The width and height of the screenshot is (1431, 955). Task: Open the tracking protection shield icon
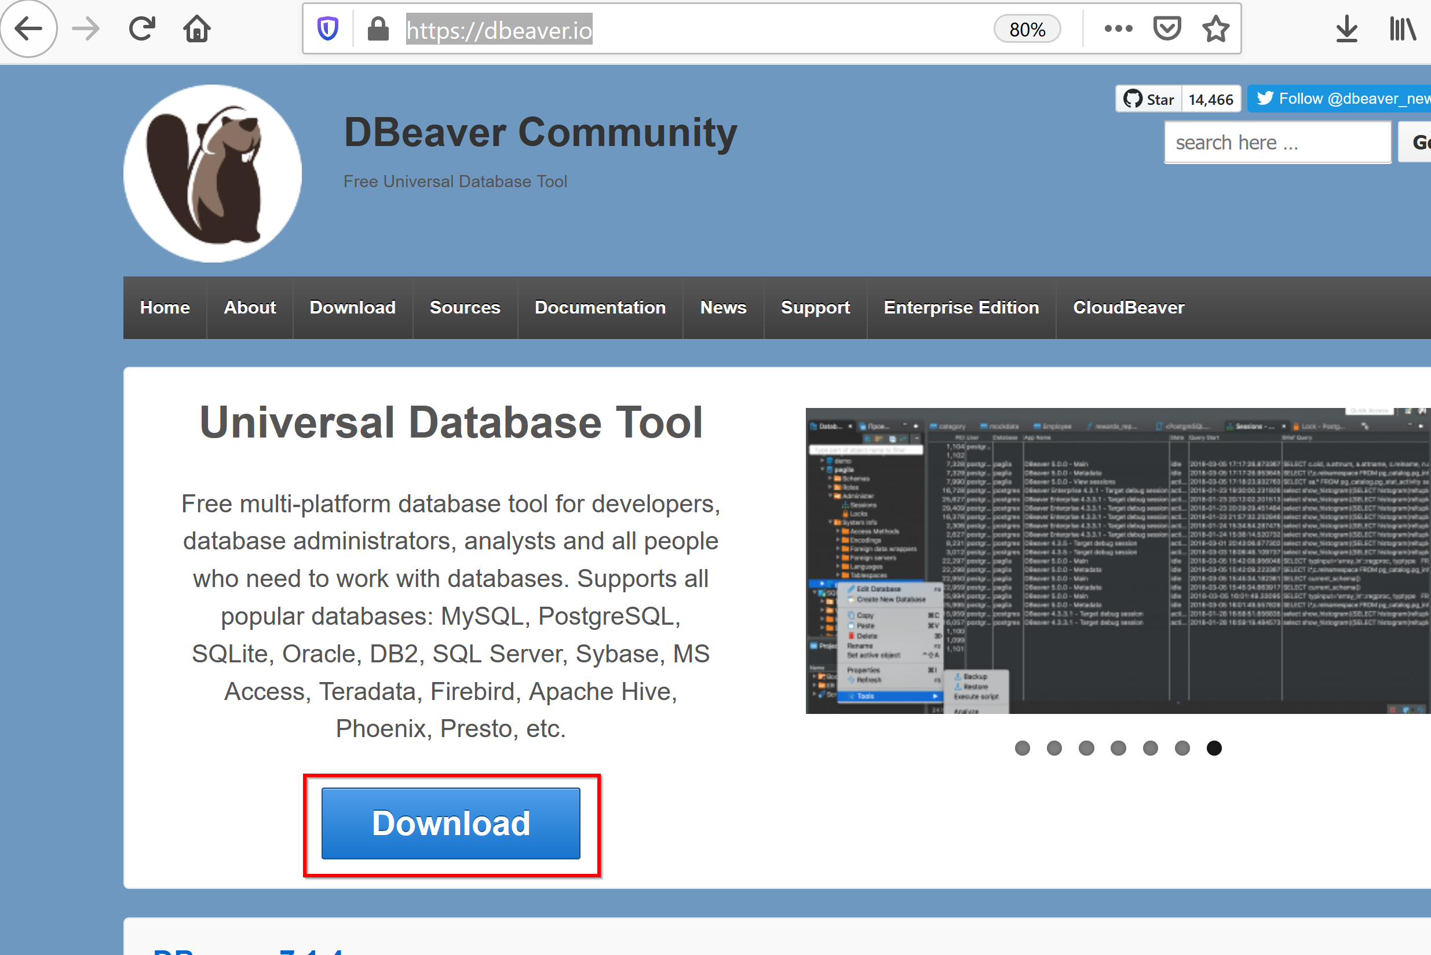(327, 28)
